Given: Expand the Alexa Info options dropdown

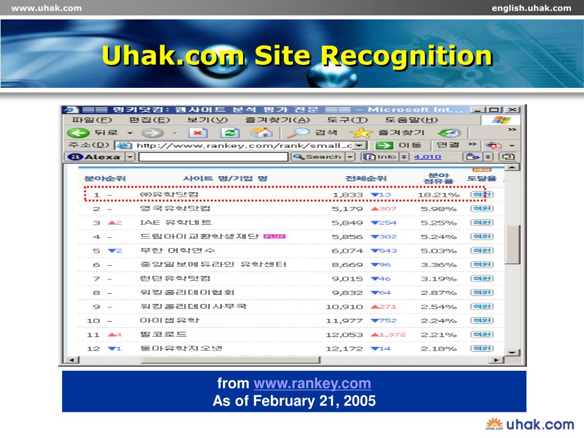Looking at the screenshot, I should click(404, 157).
